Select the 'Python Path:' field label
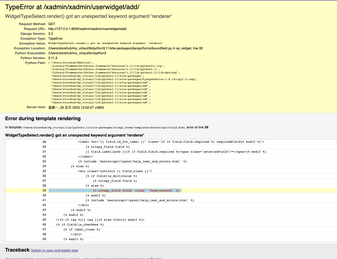The height and width of the screenshot is (259, 337). point(35,63)
